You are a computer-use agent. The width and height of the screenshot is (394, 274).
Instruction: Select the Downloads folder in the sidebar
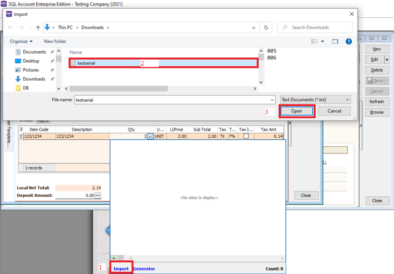point(33,79)
